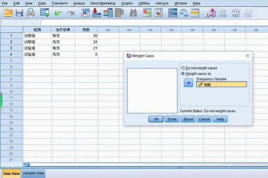Screen dimensions: 268x178
Task: Open the File menu
Action: coord(4,3)
